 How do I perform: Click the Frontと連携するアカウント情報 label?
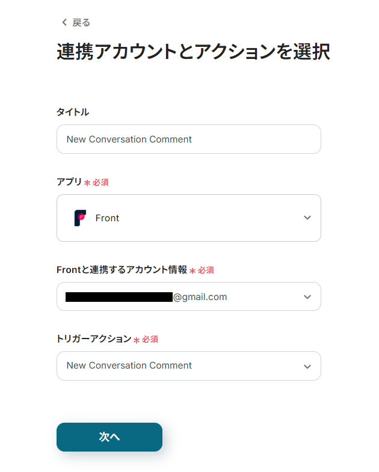122,270
